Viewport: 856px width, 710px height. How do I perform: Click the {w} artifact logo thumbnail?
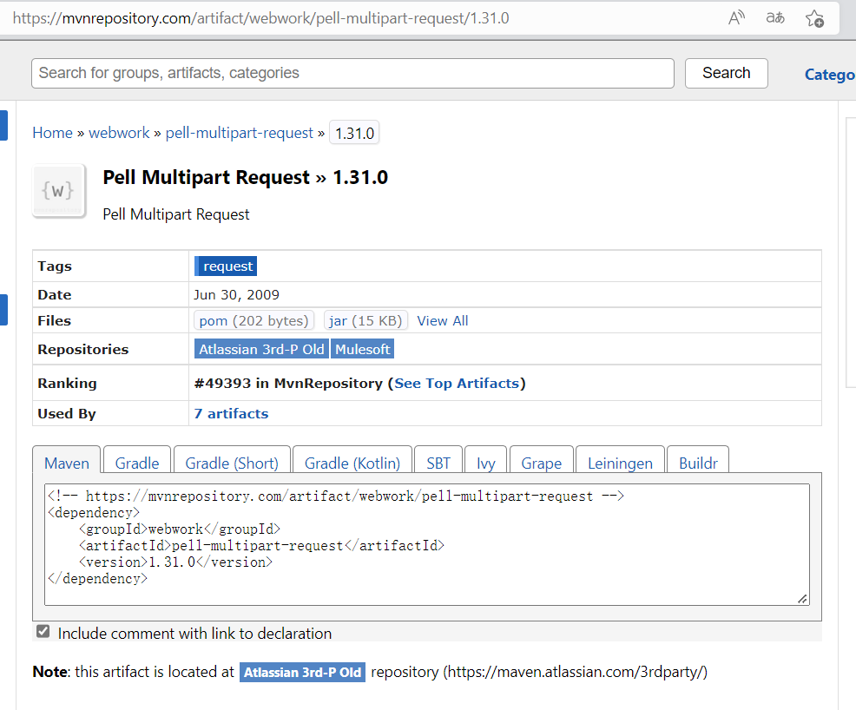[x=59, y=191]
